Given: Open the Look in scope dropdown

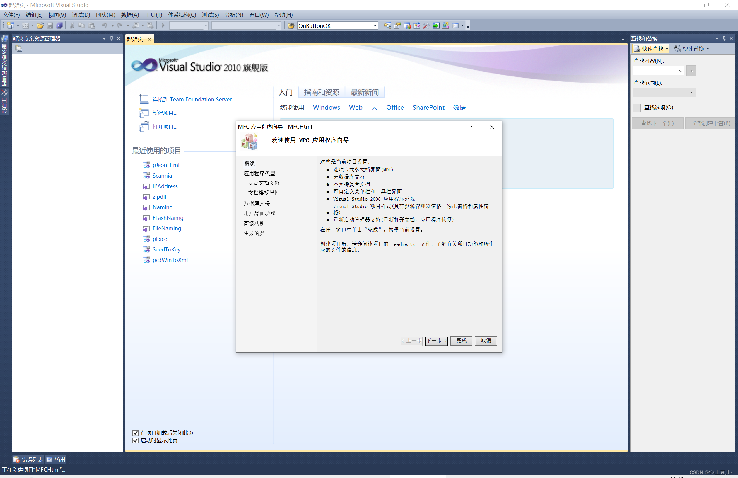Looking at the screenshot, I should coord(692,93).
